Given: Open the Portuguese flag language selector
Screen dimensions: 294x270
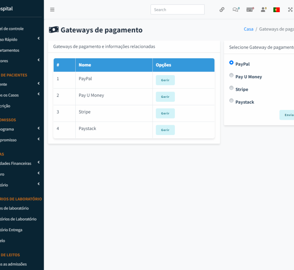Looking at the screenshot, I should [276, 10].
